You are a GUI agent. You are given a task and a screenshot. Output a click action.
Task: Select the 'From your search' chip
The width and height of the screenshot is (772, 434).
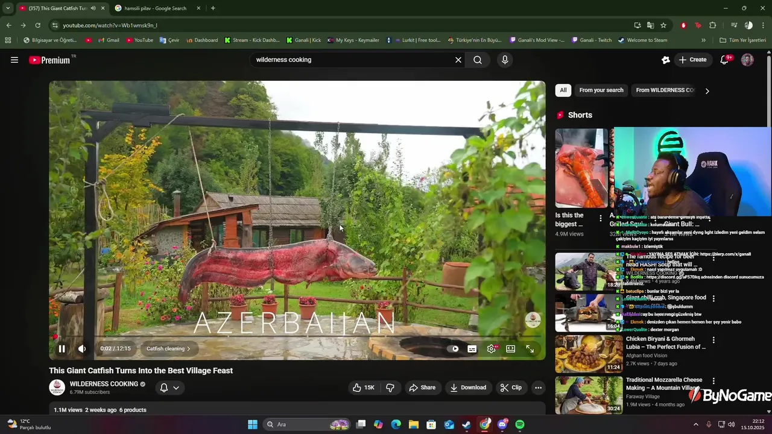tap(601, 90)
